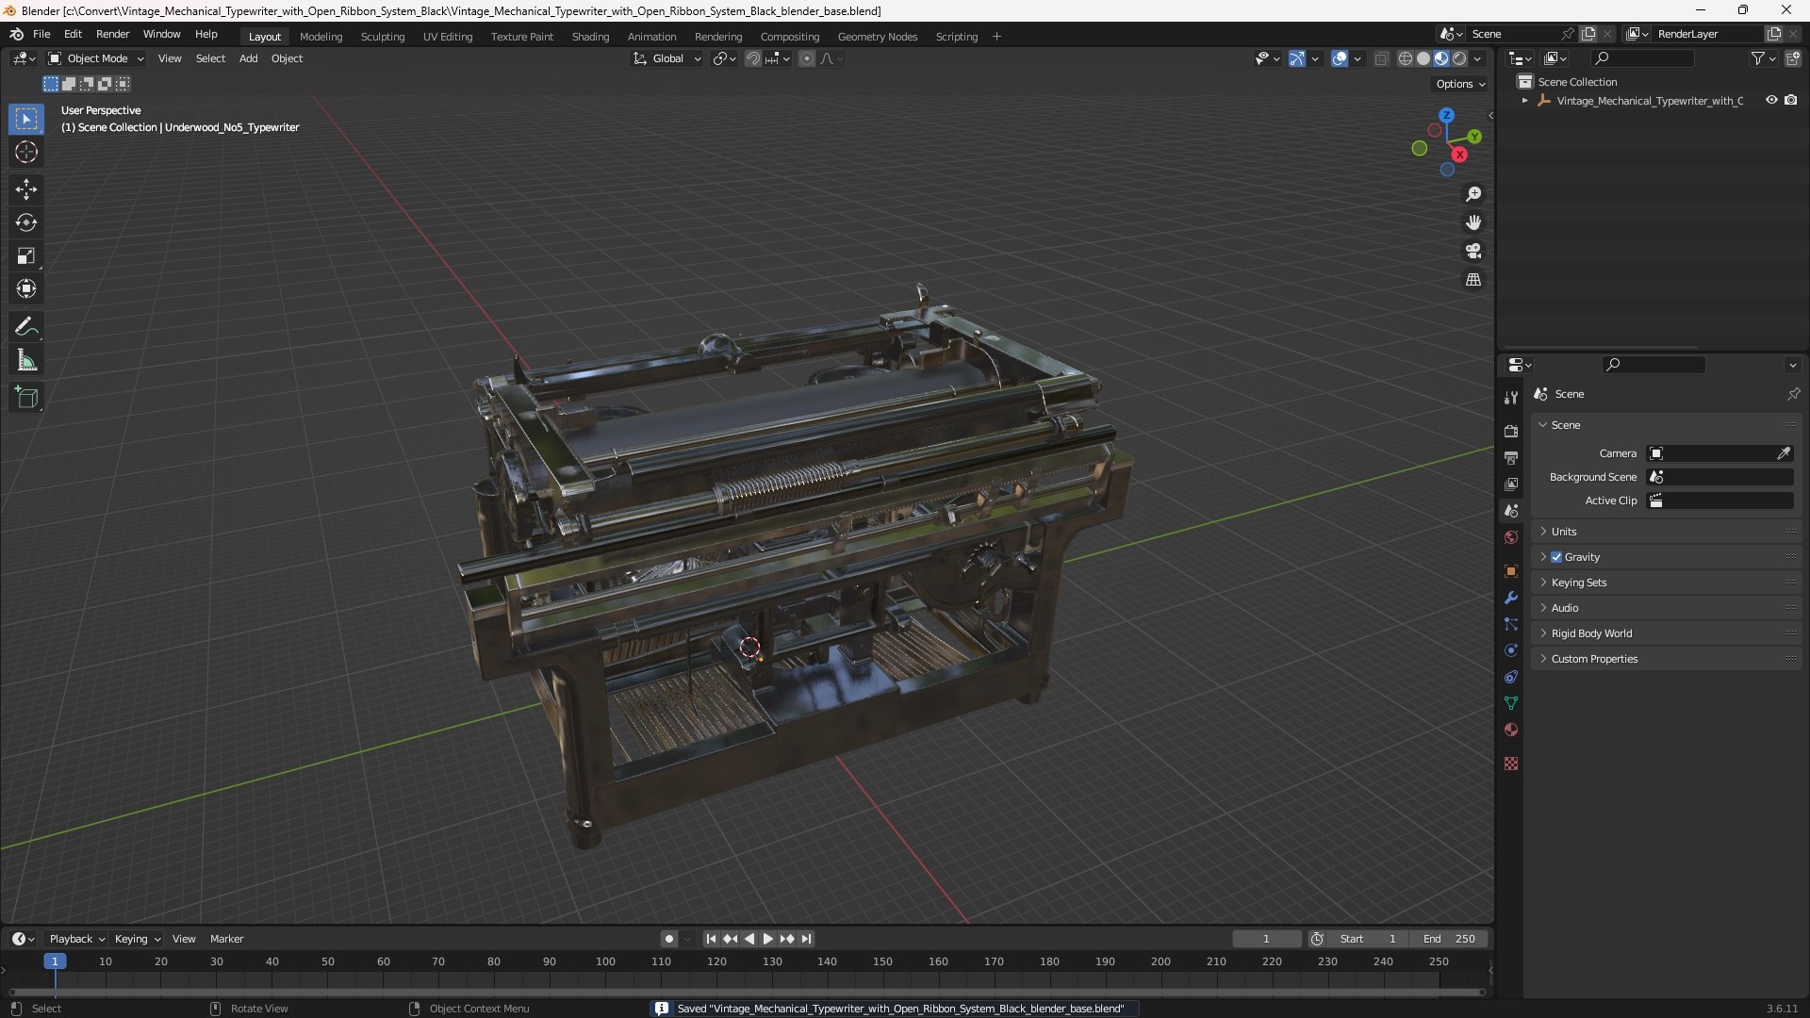Toggle camera view icon
Screen dimensions: 1810x1018
[x=1473, y=251]
